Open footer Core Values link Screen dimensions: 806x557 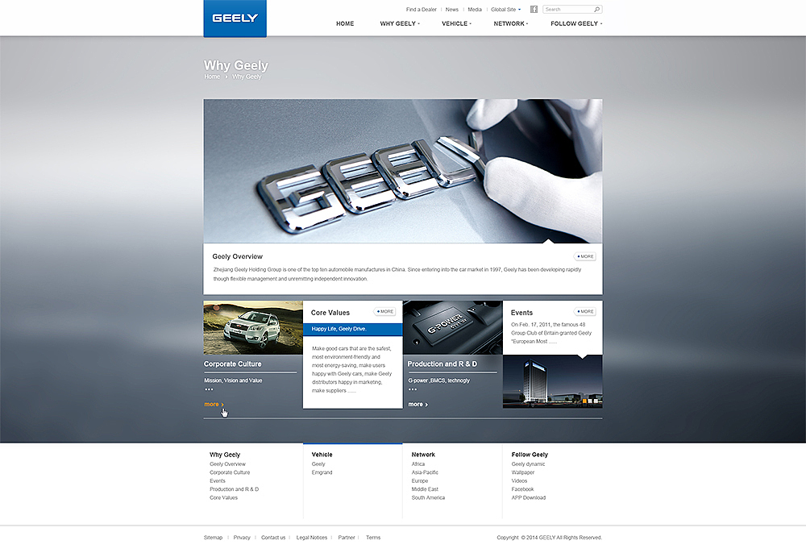click(x=223, y=498)
